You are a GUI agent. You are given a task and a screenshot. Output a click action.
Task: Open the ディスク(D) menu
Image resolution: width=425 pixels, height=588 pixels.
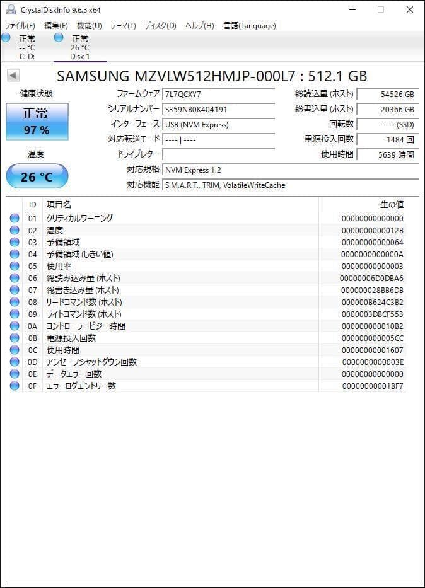click(161, 25)
